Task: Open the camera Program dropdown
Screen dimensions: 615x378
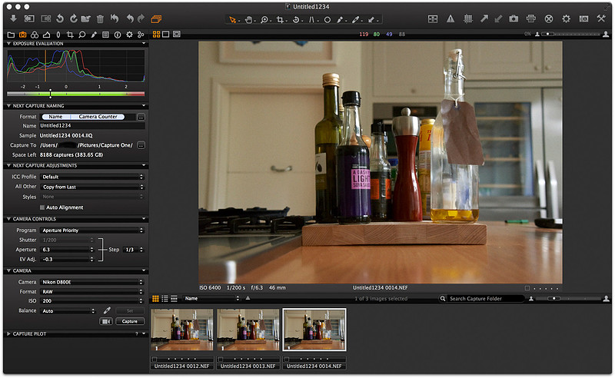Action: coord(92,230)
